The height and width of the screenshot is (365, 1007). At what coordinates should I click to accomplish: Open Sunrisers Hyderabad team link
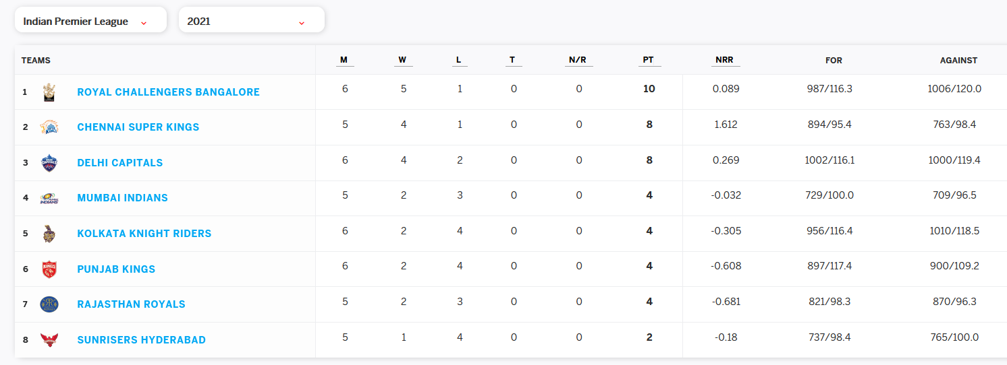click(x=141, y=340)
